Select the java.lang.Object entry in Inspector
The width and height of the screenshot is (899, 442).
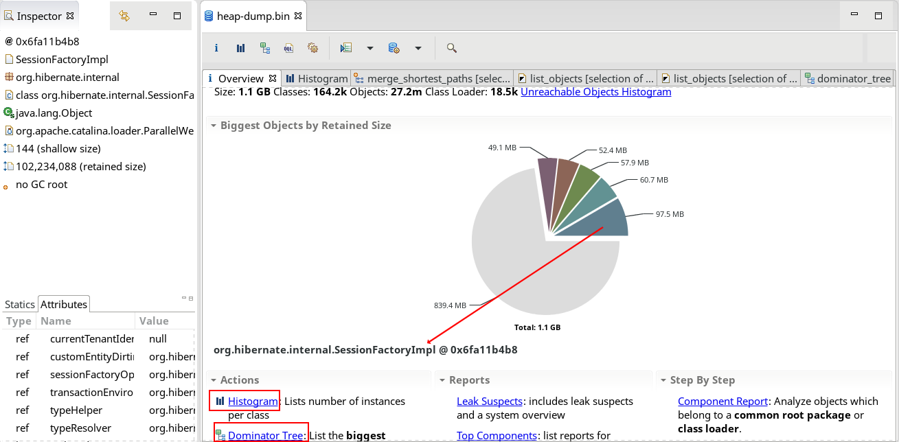pos(54,113)
